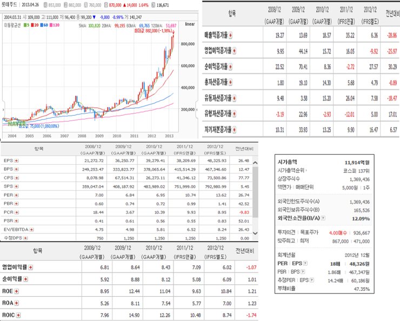Expand the 순이익증가율 row plus icon
Image resolution: width=400 pixels, height=321 pixels.
pyautogui.click(x=230, y=67)
